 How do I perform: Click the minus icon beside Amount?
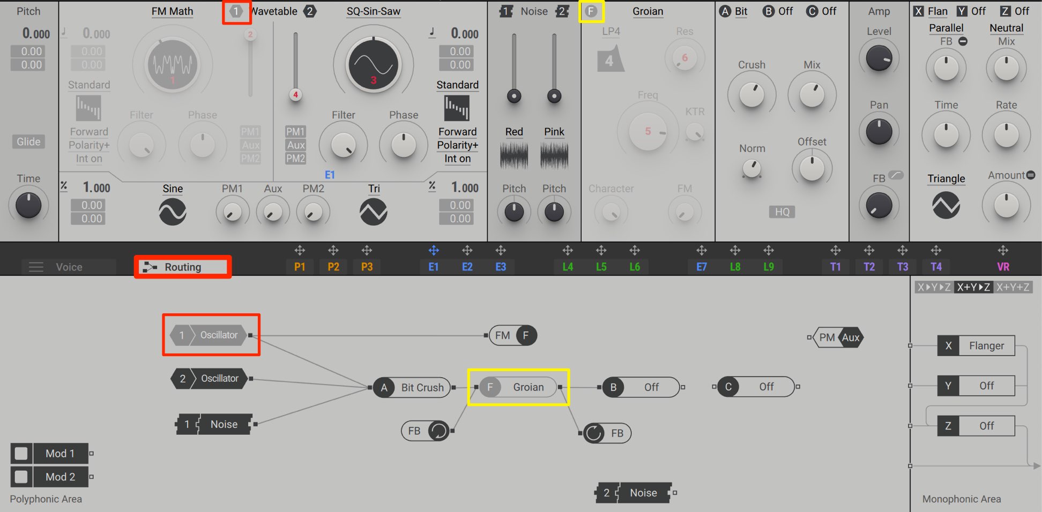[1030, 175]
